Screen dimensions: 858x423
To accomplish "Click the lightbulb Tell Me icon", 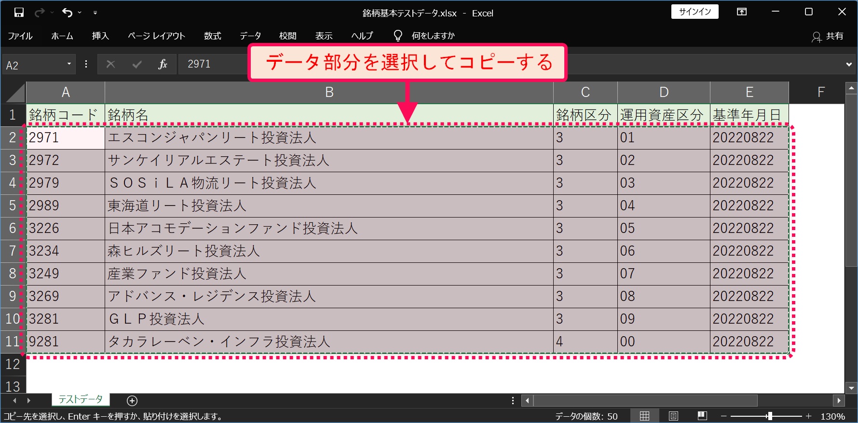I will coord(398,36).
